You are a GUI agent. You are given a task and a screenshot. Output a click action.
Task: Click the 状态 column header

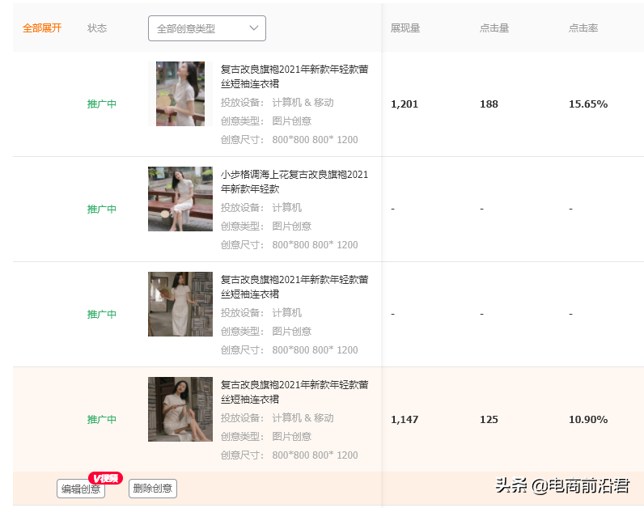tap(97, 28)
